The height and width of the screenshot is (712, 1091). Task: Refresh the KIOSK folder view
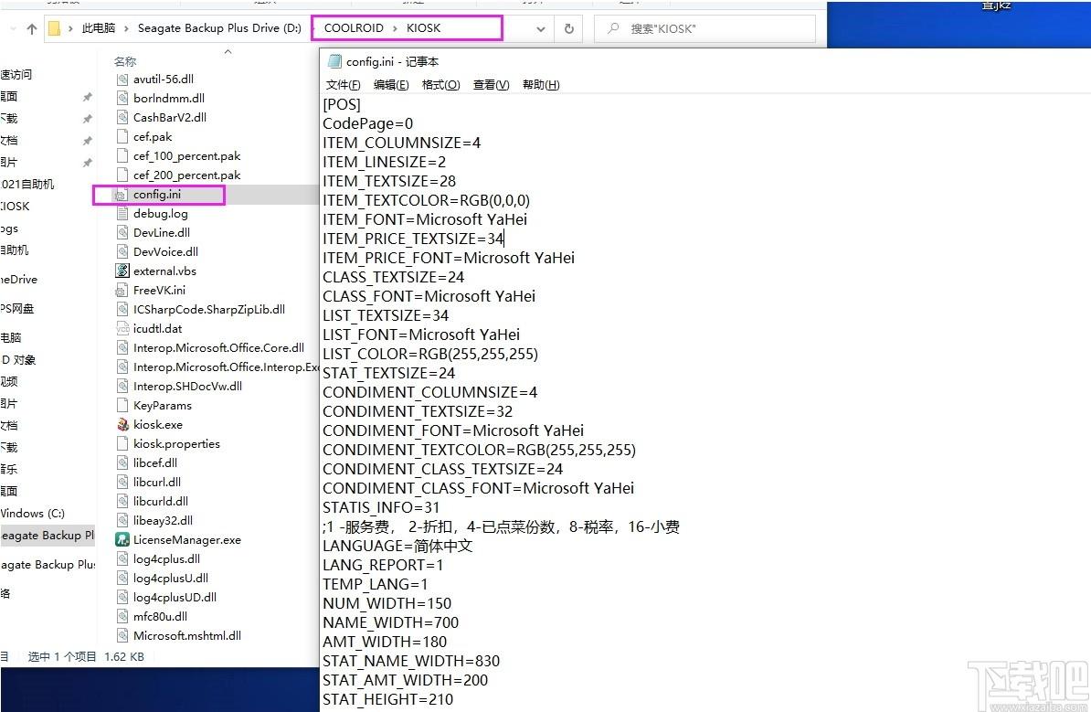click(569, 28)
